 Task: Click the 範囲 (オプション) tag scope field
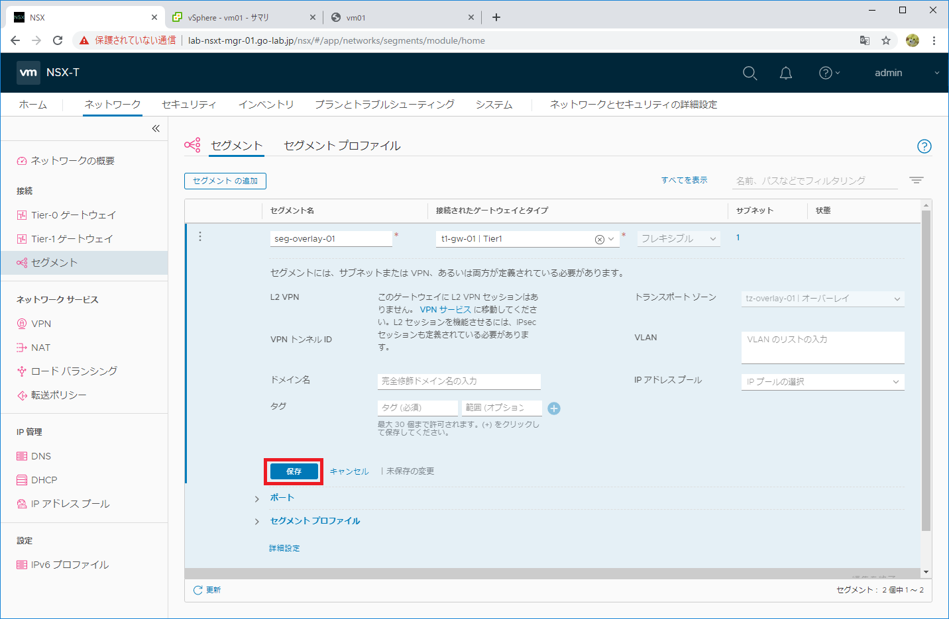point(502,408)
